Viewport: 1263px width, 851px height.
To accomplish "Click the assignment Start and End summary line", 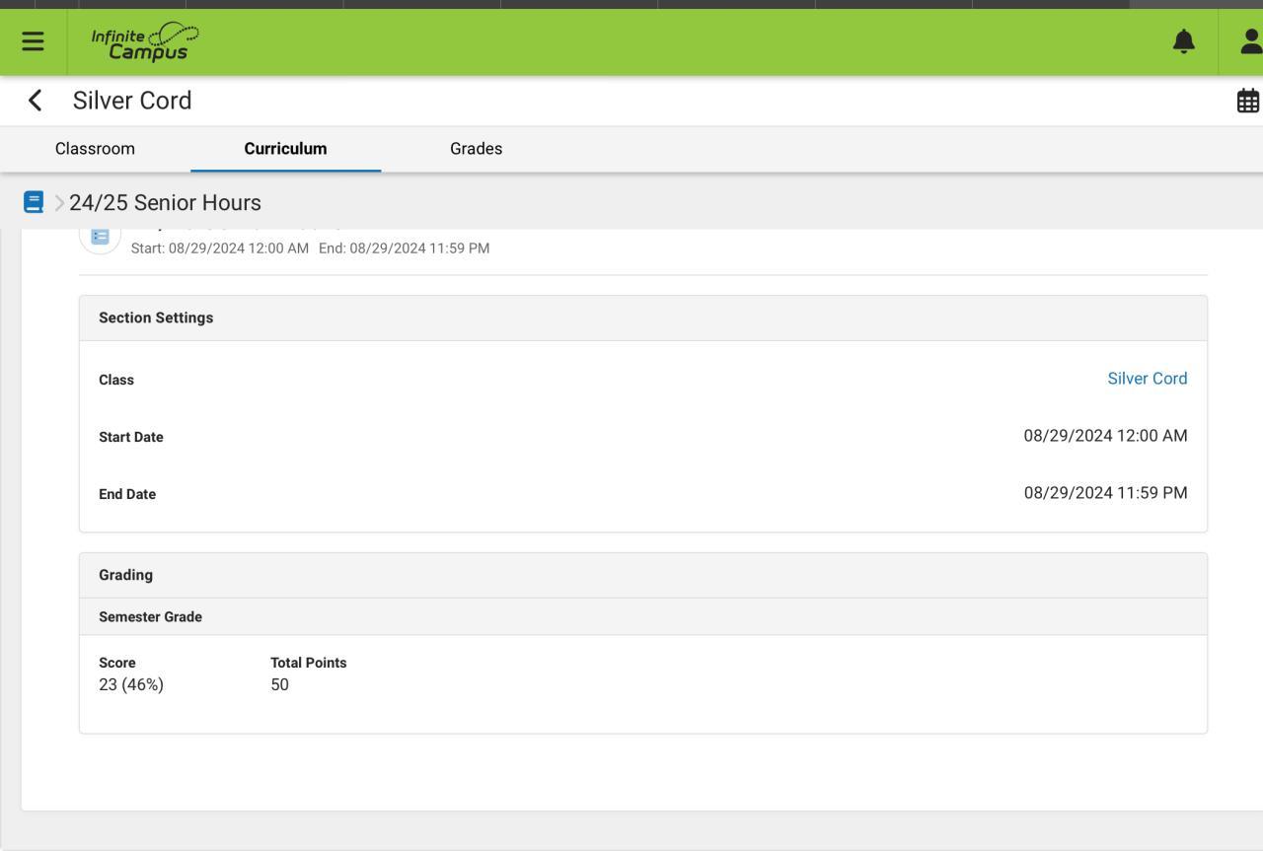I will (x=310, y=248).
